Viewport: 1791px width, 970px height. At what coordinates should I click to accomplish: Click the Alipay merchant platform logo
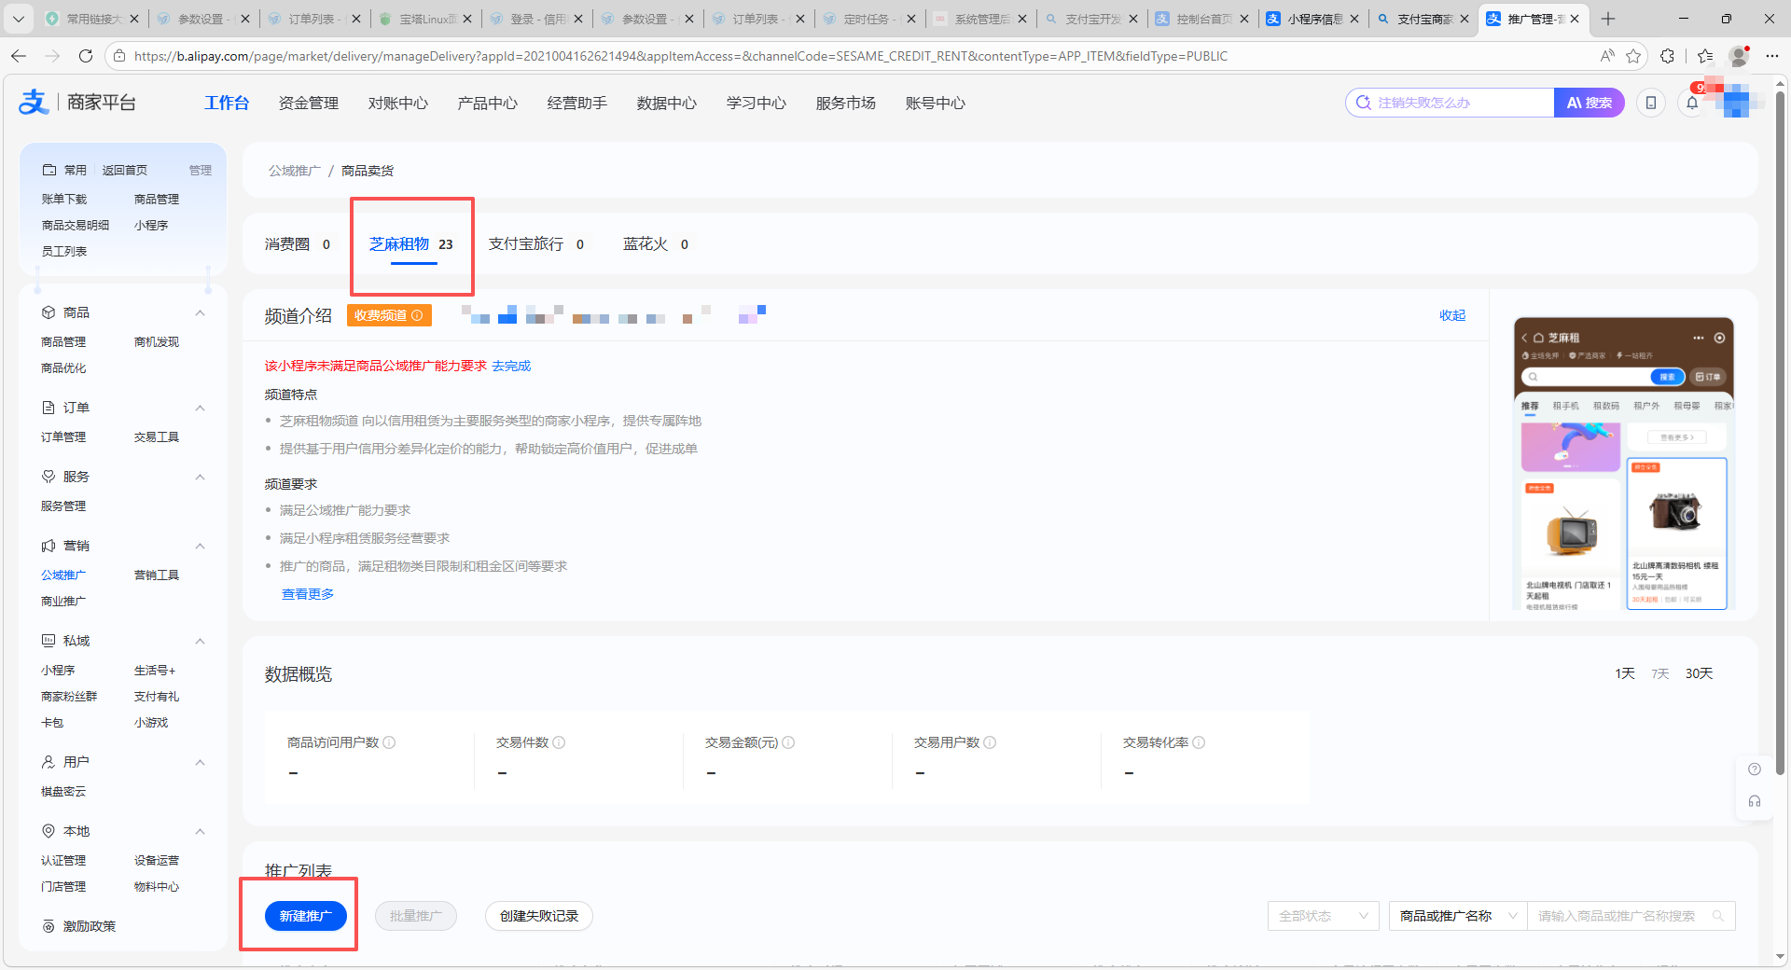click(x=77, y=103)
